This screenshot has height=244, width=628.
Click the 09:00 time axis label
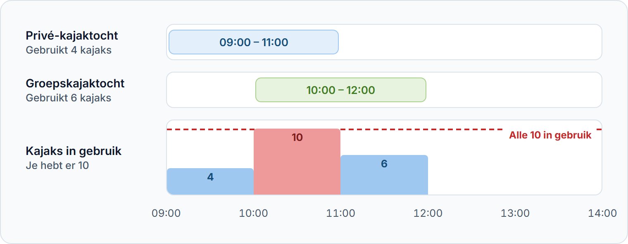coord(166,213)
